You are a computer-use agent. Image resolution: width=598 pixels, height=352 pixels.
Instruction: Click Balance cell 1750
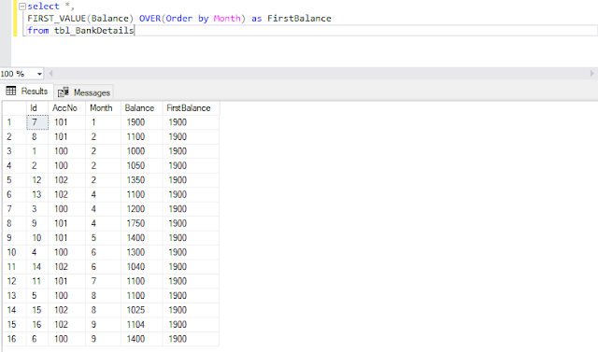[142, 223]
